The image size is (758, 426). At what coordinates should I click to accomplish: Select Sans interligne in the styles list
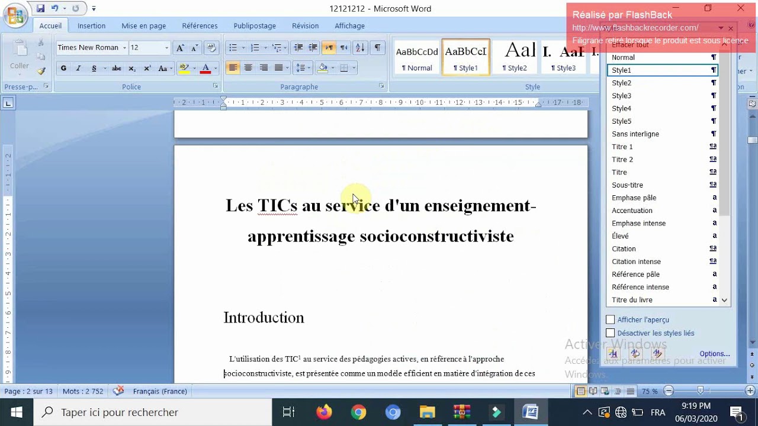[x=663, y=134]
